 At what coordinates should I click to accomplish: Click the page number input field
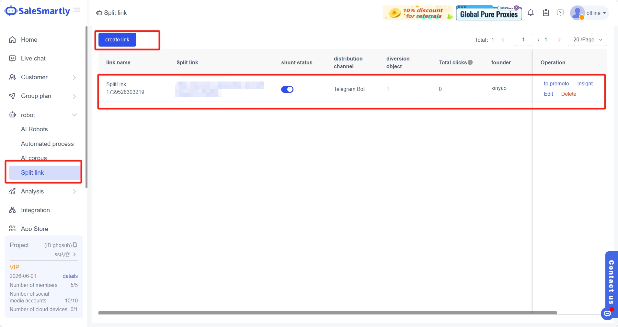coord(523,40)
